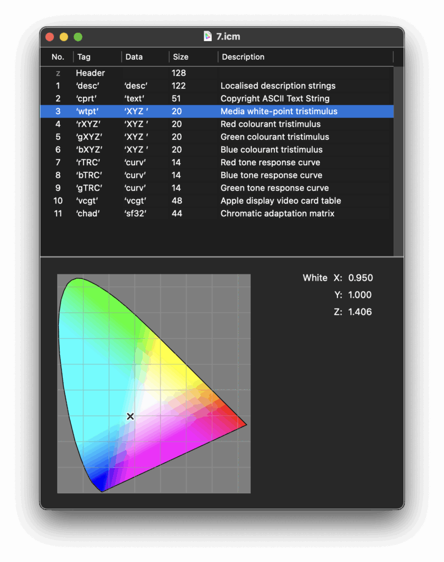This screenshot has height=562, width=444.
Task: Click 'Apple display video card table' description
Action: click(x=280, y=201)
